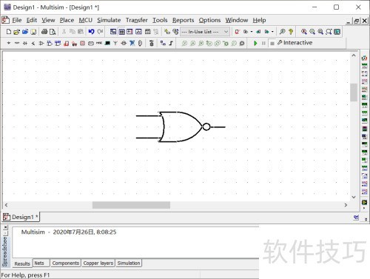The image size is (370, 279).
Task: Place a source component
Action: pyautogui.click(x=9, y=43)
